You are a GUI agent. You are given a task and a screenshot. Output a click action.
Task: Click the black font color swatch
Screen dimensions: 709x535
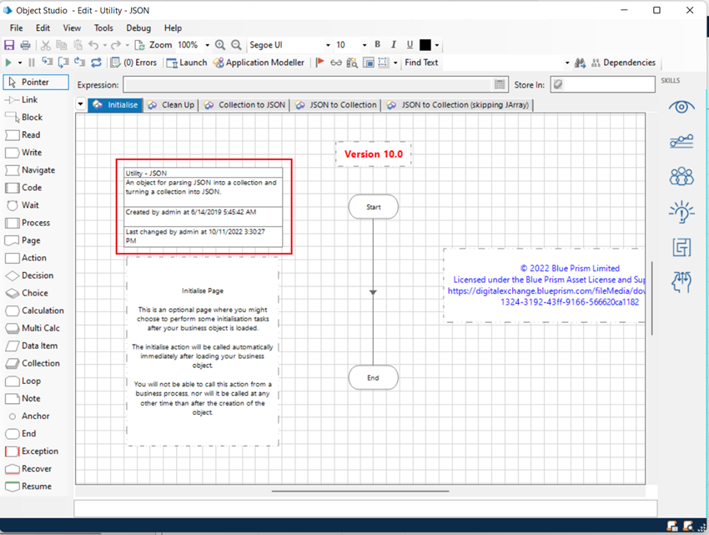coord(425,45)
